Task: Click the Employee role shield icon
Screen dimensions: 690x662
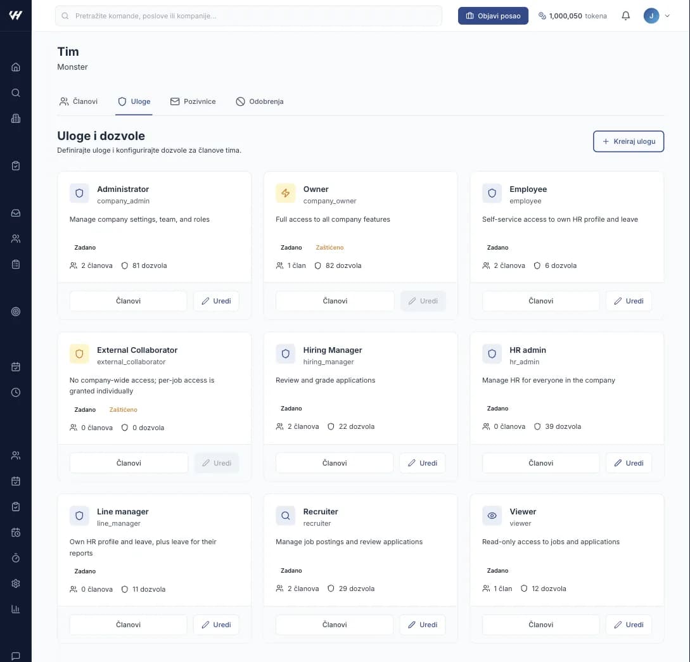Action: (x=492, y=193)
